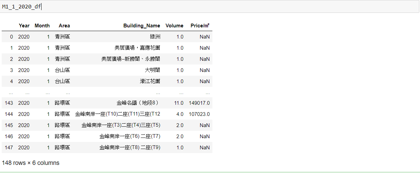
Task: Click month value 1 in row 145
Action: coord(48,125)
